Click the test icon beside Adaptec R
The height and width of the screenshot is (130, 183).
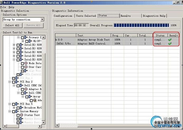pyautogui.click(x=26, y=89)
